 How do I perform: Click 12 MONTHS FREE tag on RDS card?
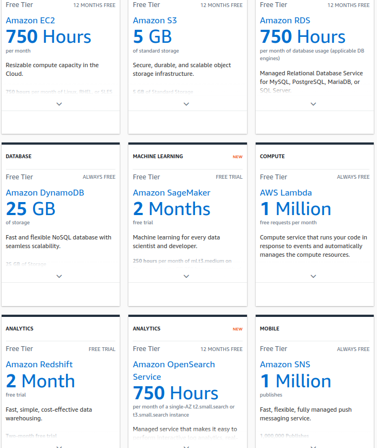click(x=348, y=5)
